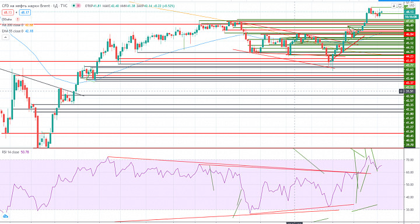Image resolution: width=420 pixels, height=224 pixels.
Task: Open symbol search from the Brent title
Action: 35,5
